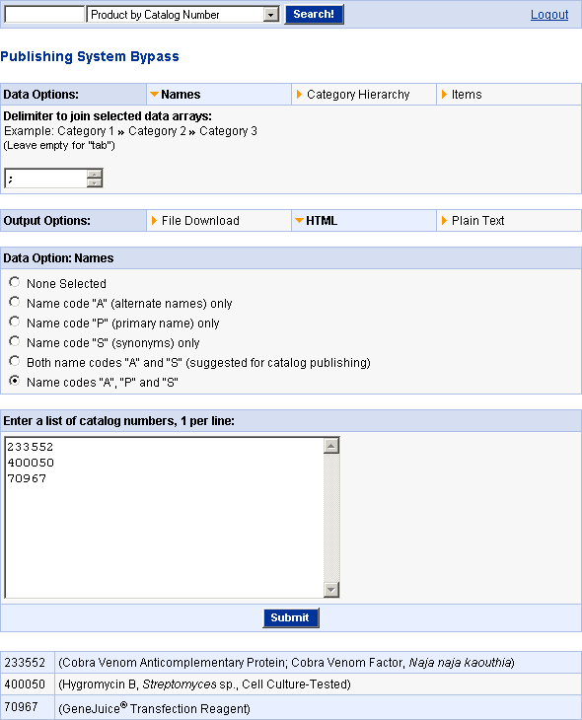
Task: Select Name code "P" primary name only
Action: pyautogui.click(x=15, y=322)
